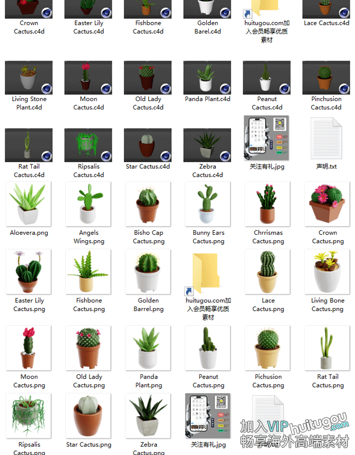Select the Zebra Cactus.c4d file

coord(207,145)
